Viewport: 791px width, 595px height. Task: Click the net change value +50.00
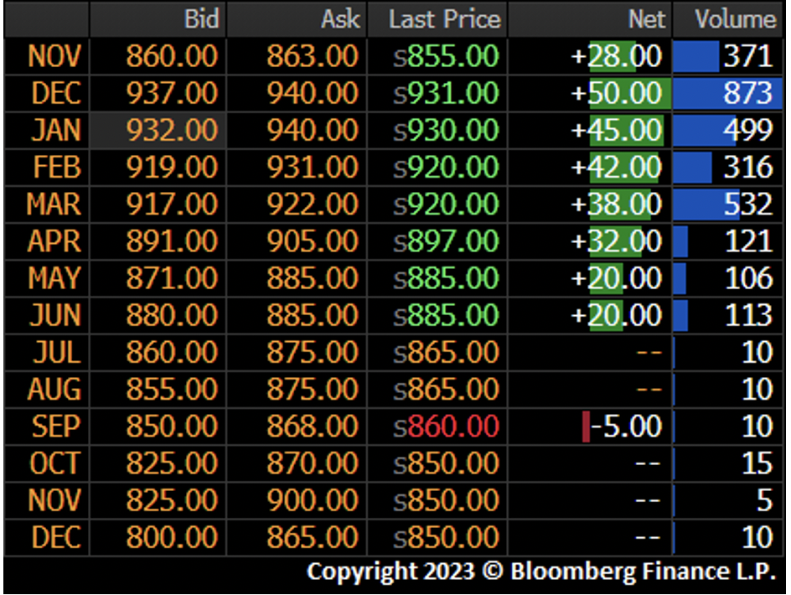(617, 93)
